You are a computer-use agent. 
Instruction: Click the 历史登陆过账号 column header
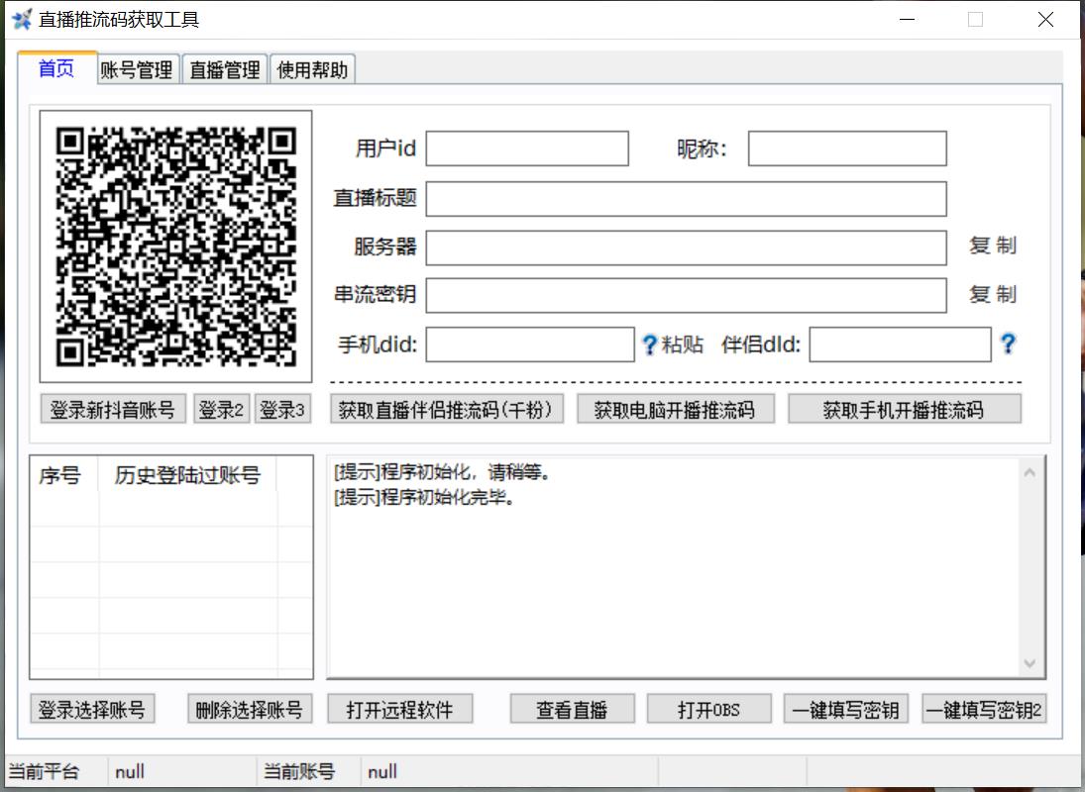tap(187, 475)
